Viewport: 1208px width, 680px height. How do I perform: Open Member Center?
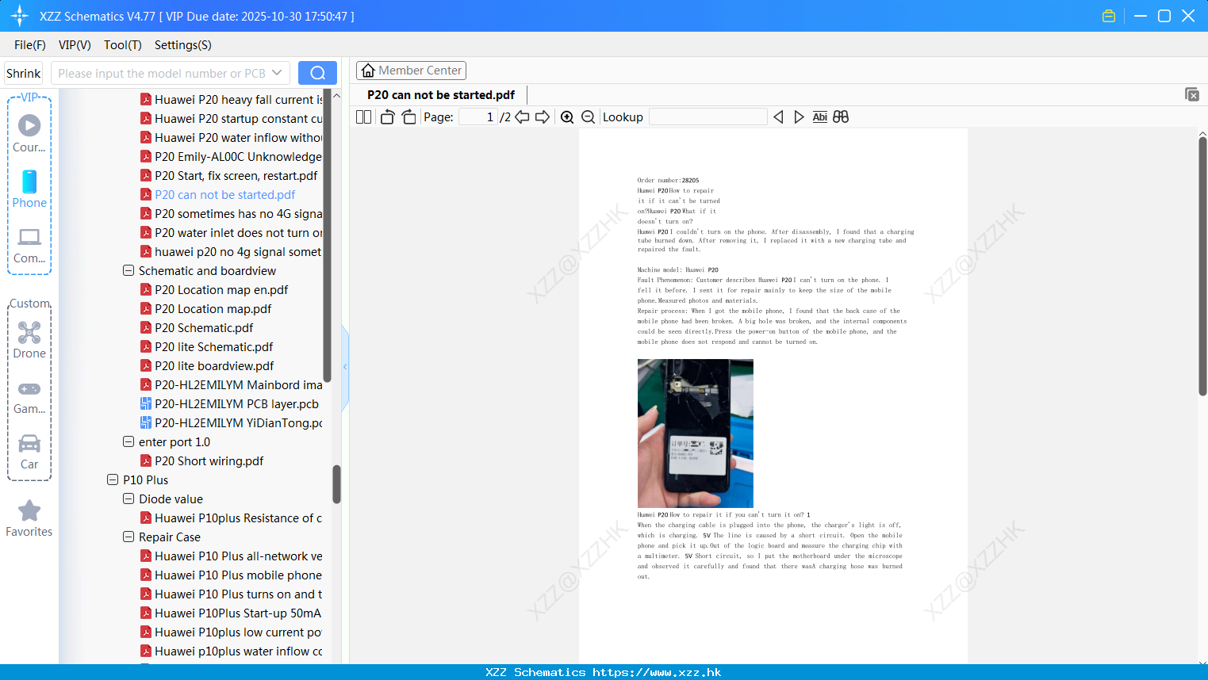(411, 71)
